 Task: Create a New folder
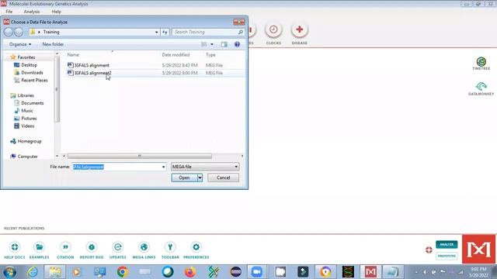coord(53,44)
